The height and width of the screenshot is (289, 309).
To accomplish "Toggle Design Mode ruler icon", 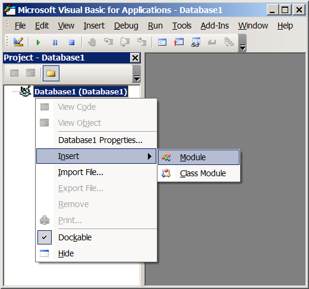I will [x=18, y=42].
